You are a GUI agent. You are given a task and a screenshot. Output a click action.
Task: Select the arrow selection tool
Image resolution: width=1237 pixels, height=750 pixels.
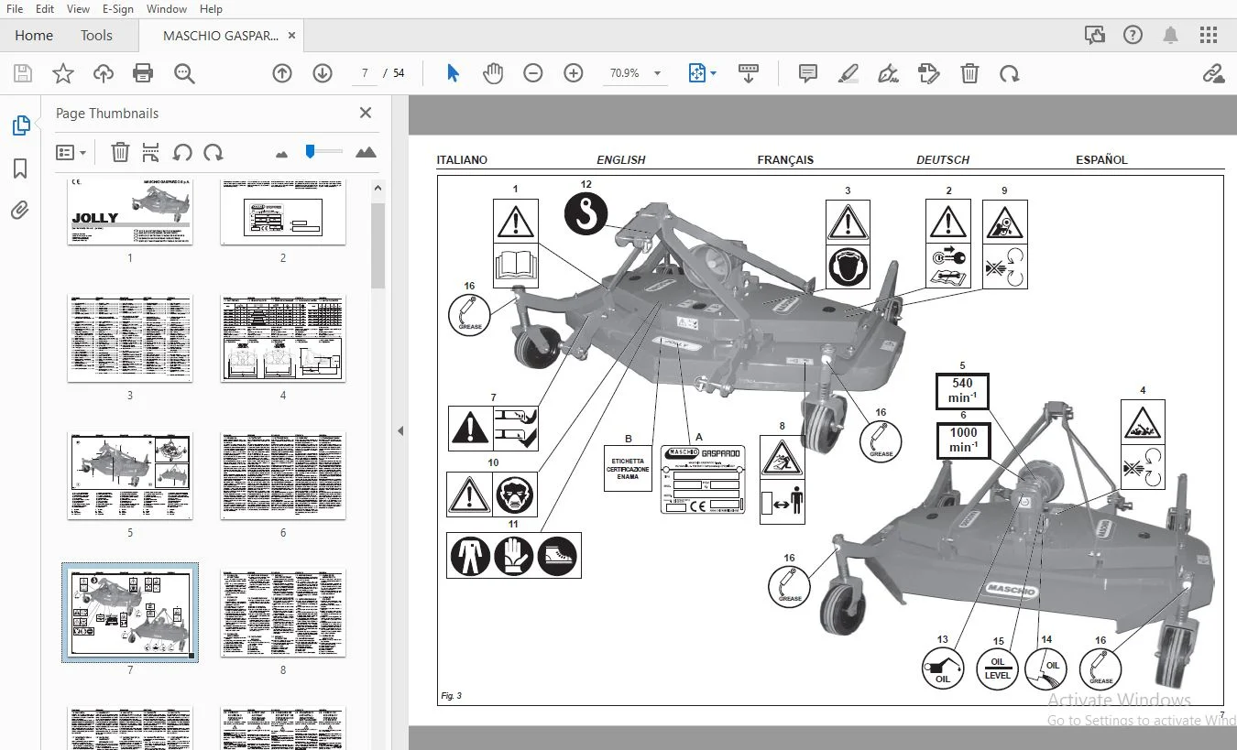click(x=453, y=73)
